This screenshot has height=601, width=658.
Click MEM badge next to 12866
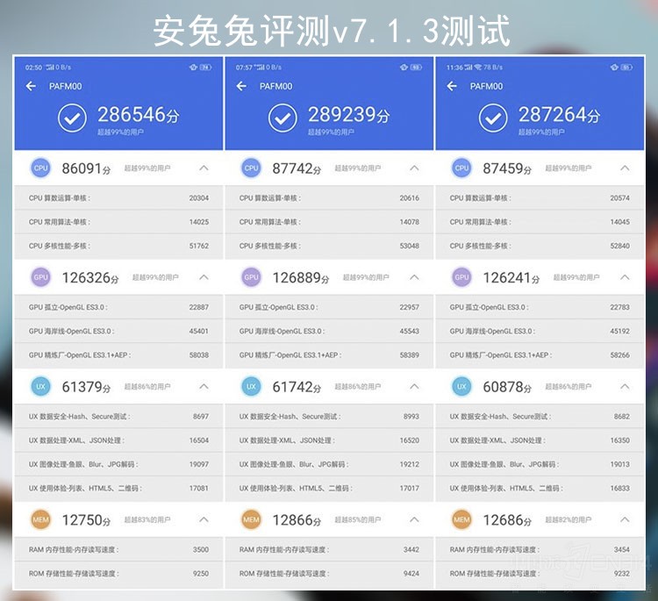252,519
